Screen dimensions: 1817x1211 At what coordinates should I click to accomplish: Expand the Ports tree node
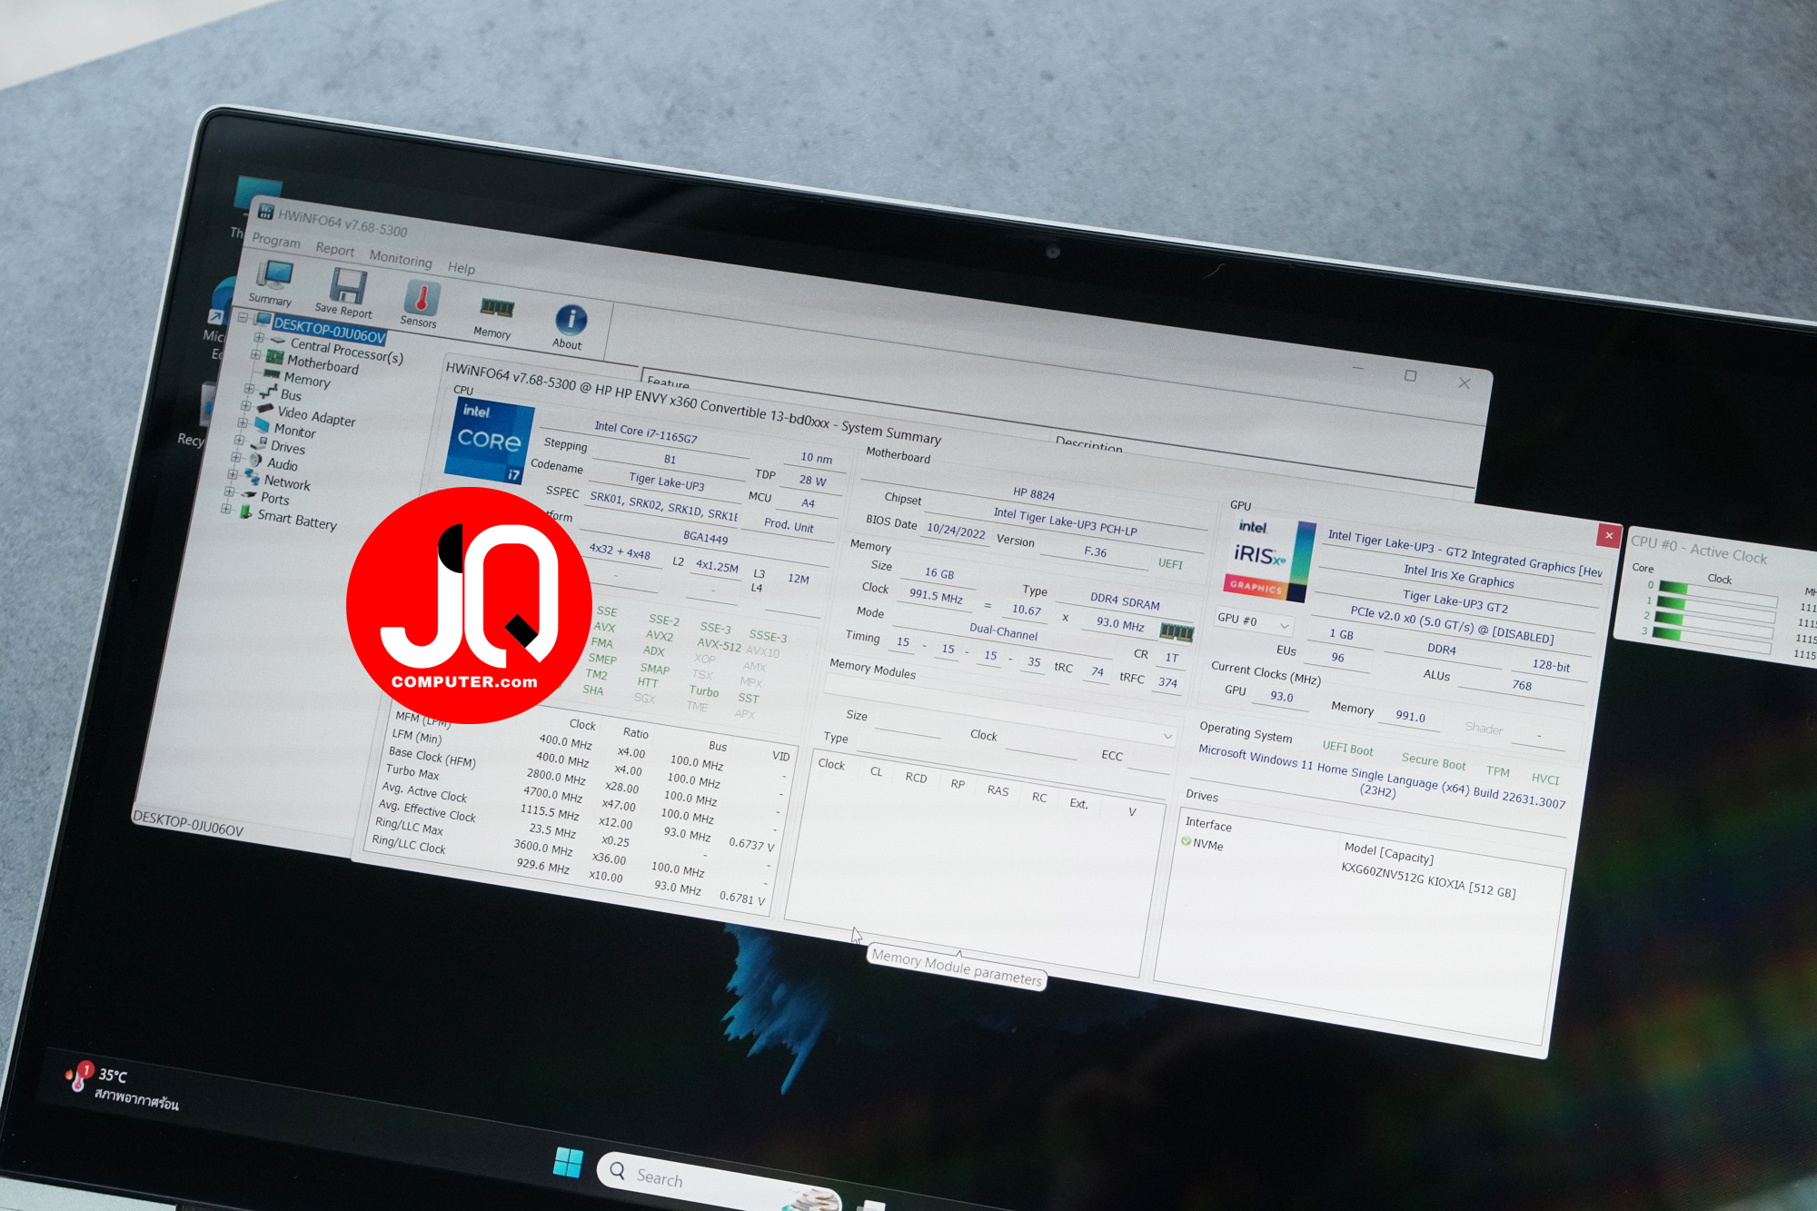[x=229, y=491]
